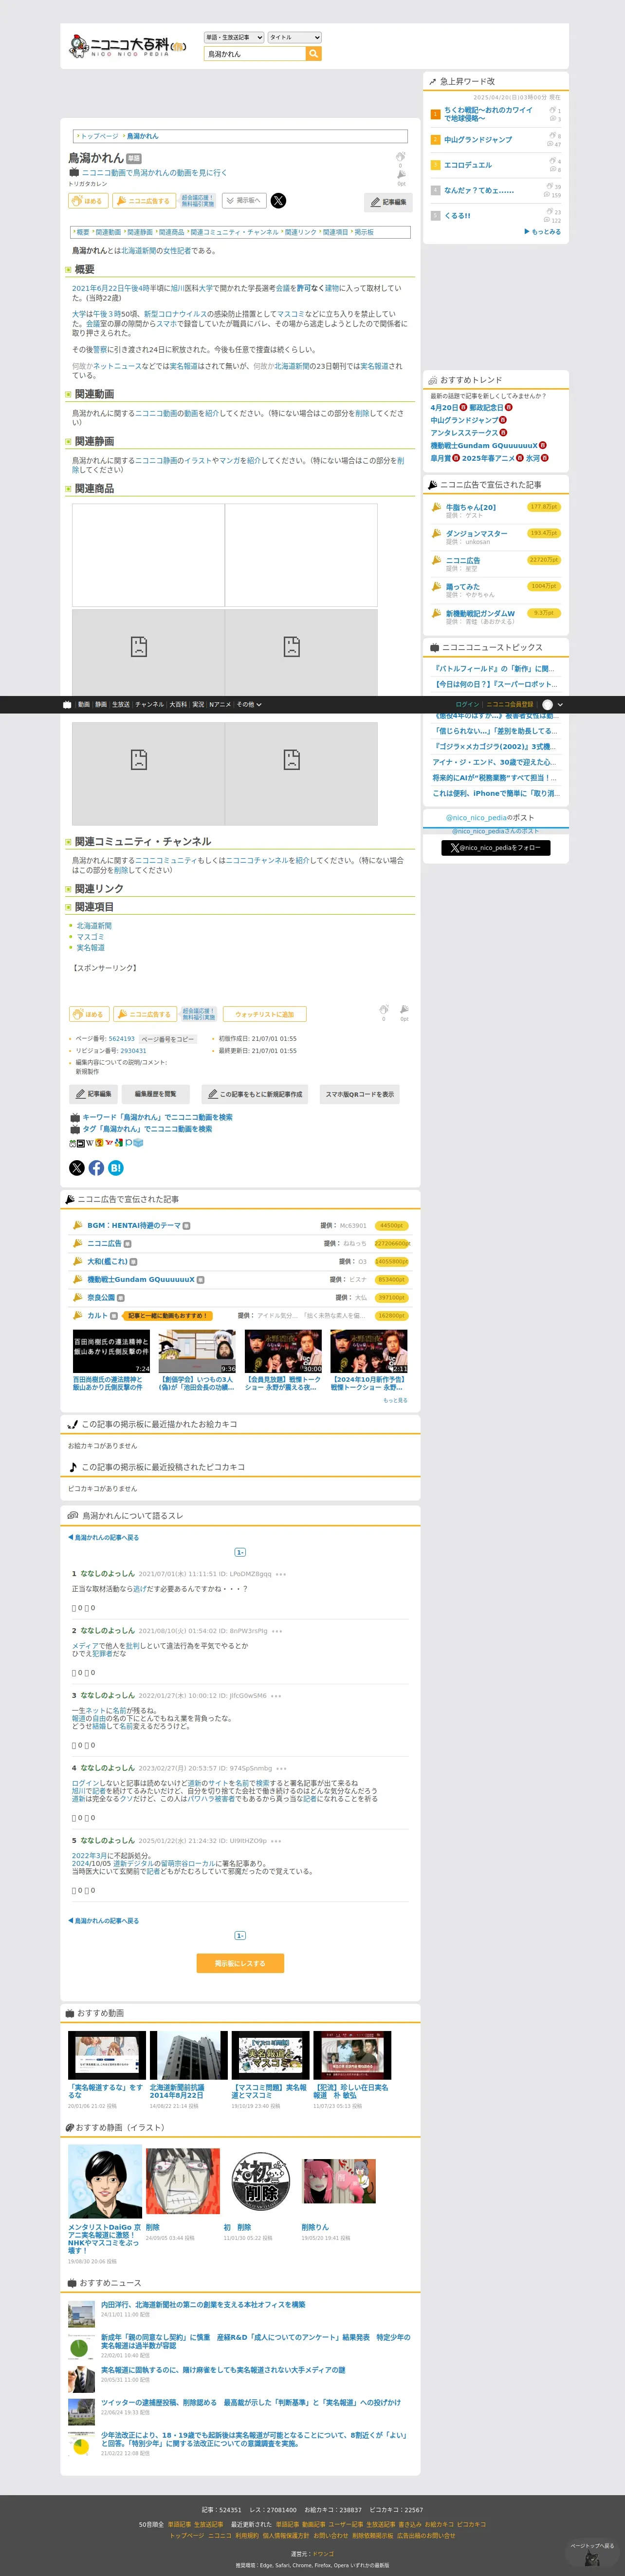The width and height of the screenshot is (625, 2576).
Task: Select 生放送 in the navbar
Action: (121, 704)
